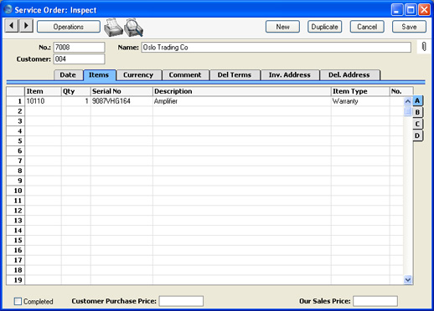The image size is (434, 311).
Task: Click the Warranty item type cell
Action: [360, 101]
